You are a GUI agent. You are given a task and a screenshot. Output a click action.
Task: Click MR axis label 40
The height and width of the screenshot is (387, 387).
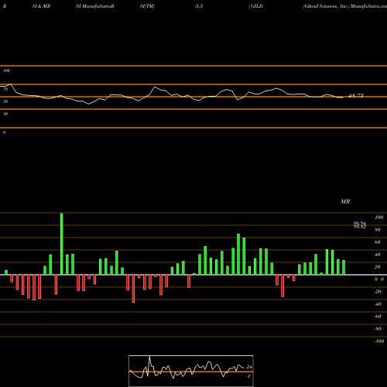point(378,255)
